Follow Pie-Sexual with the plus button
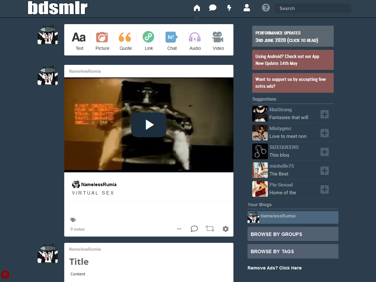Screen dimensions: 376x282 click(x=325, y=189)
